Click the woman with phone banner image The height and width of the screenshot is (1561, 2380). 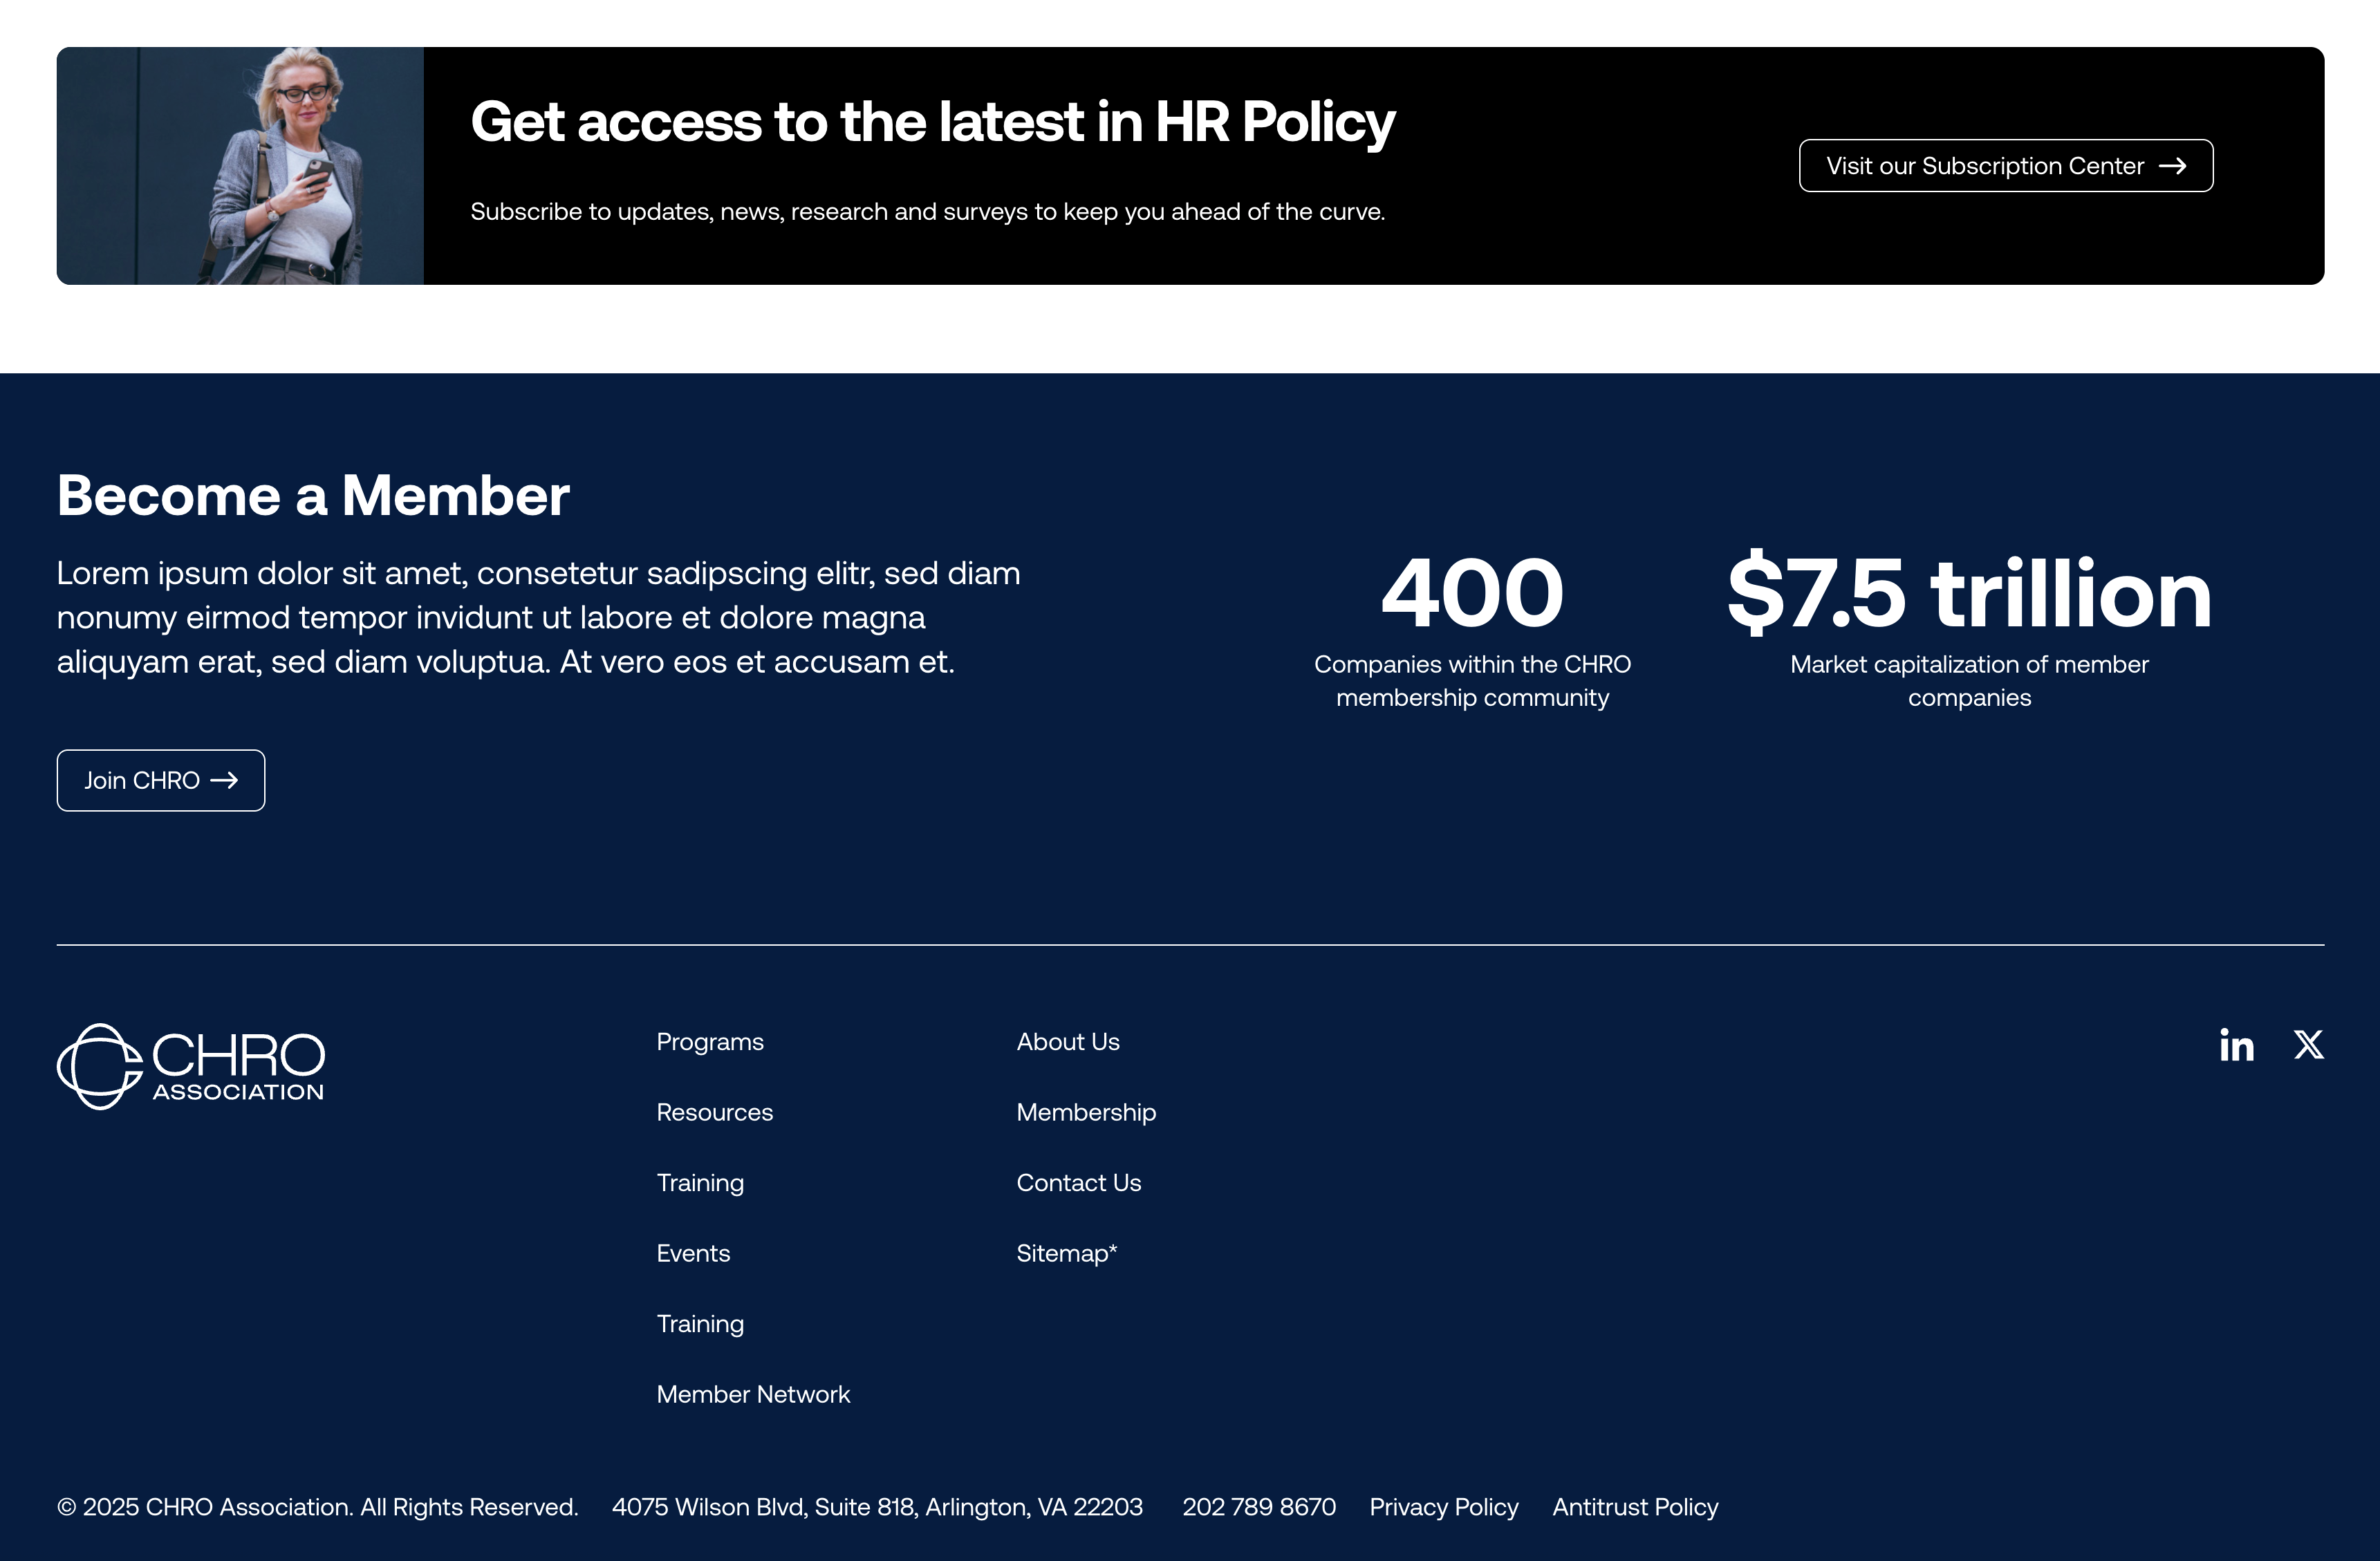point(240,166)
